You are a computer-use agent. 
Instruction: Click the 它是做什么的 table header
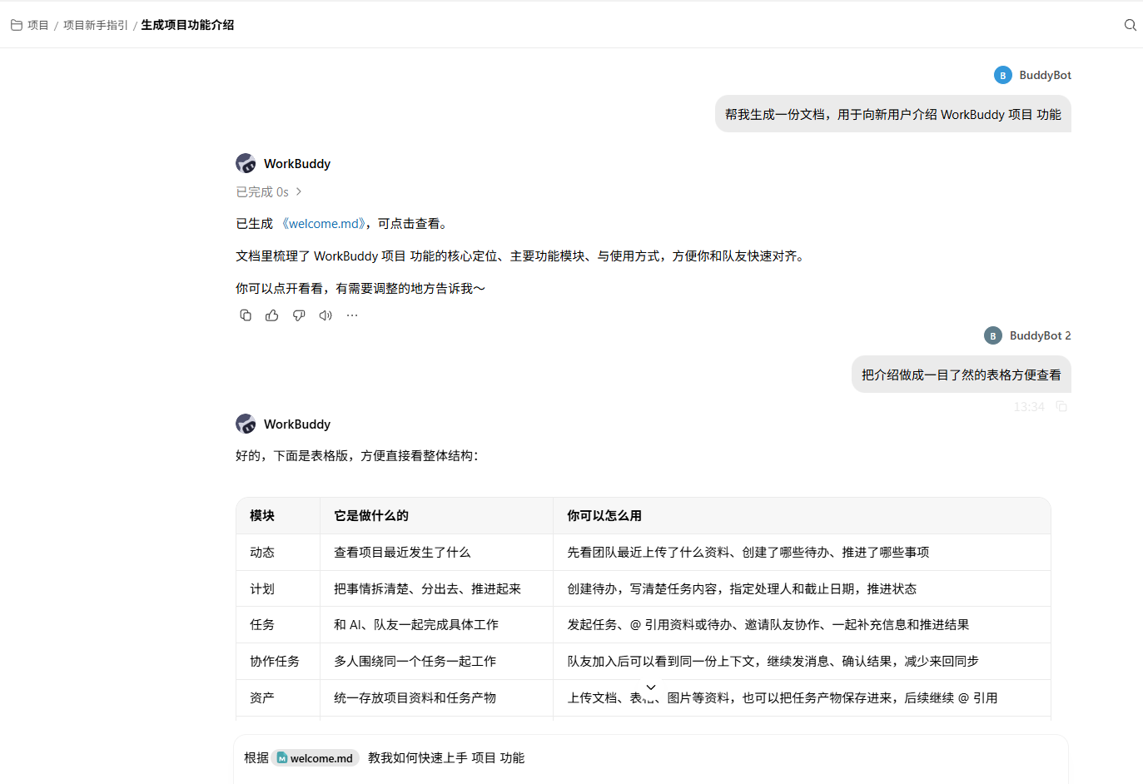coord(437,516)
